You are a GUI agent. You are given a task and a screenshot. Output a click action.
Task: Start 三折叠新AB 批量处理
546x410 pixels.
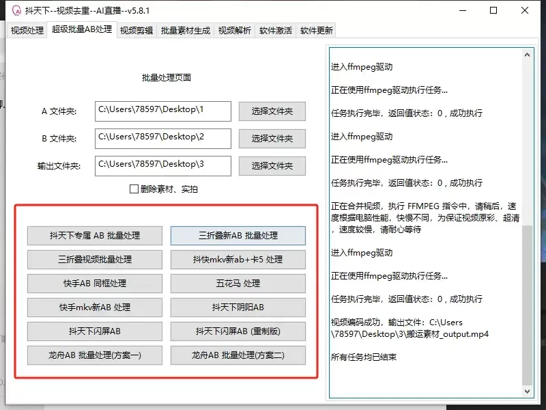tap(238, 236)
